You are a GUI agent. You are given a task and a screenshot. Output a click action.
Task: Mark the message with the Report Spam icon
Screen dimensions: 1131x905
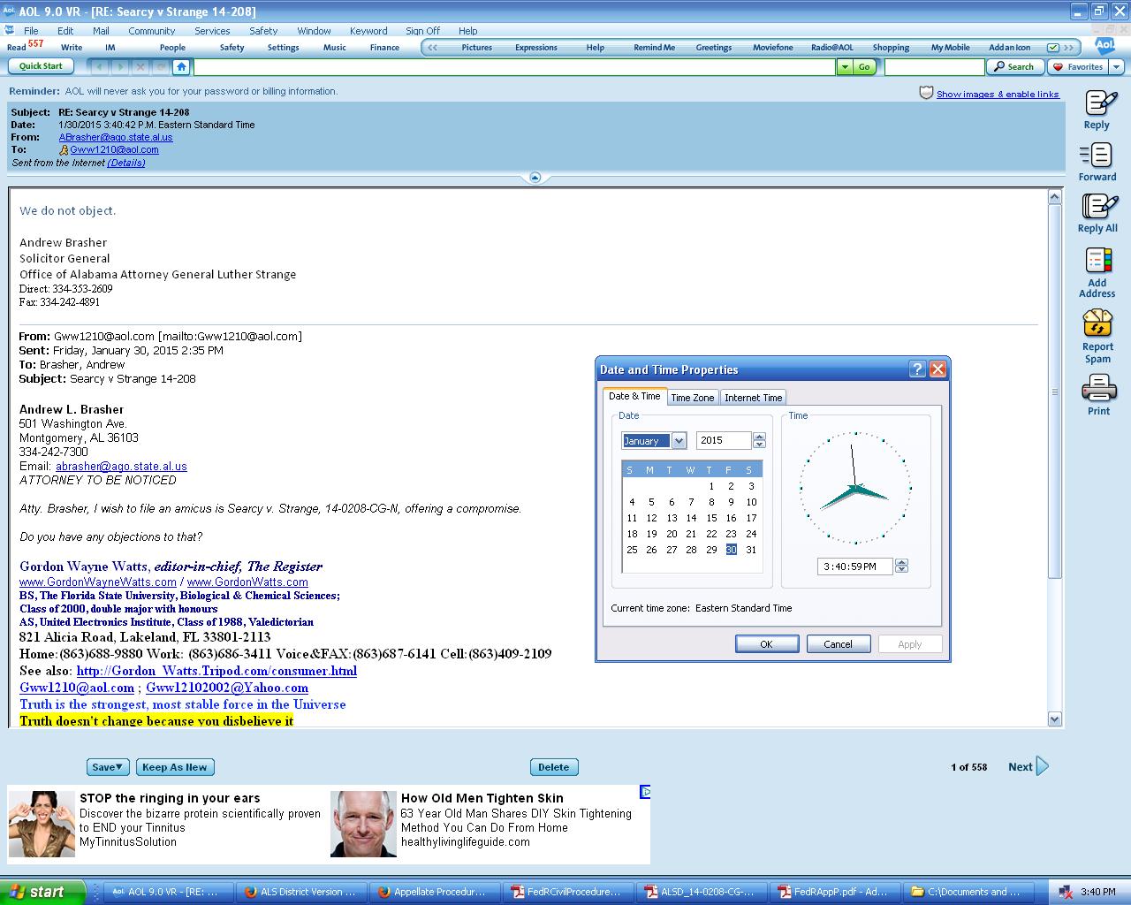(x=1097, y=323)
